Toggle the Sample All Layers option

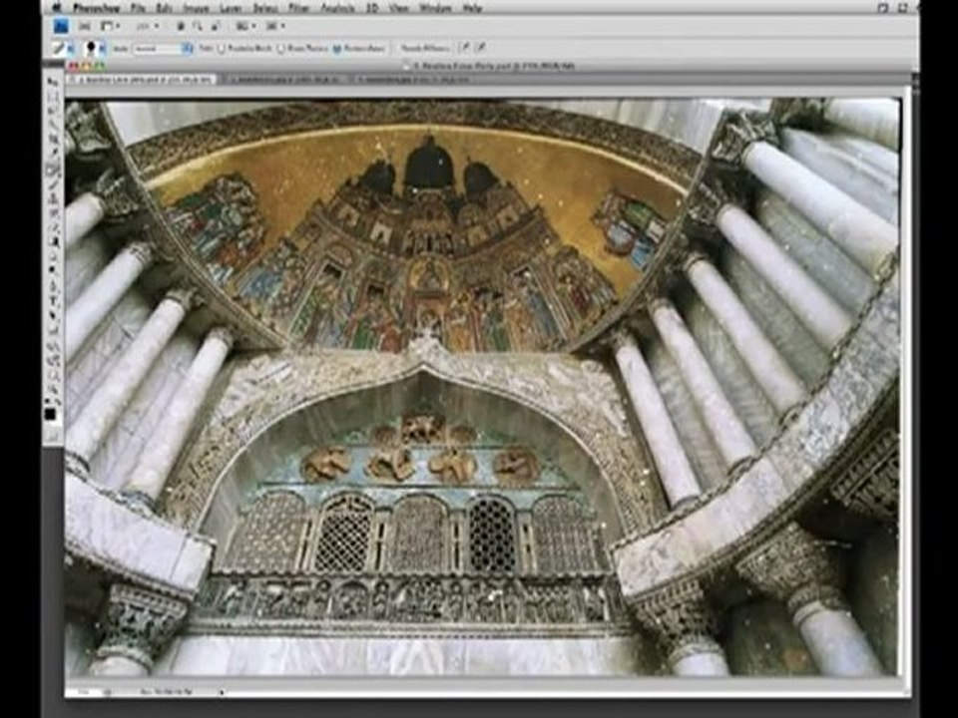(425, 48)
